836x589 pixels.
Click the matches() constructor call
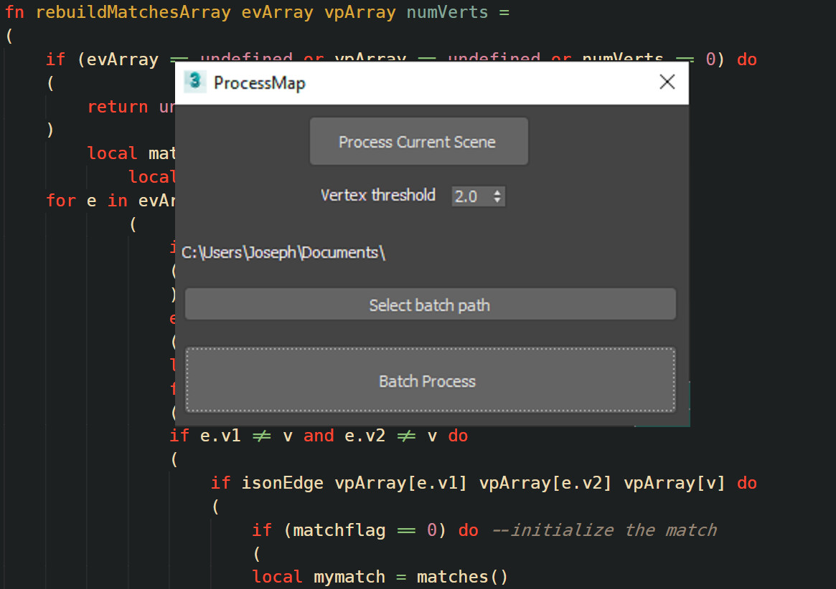462,577
